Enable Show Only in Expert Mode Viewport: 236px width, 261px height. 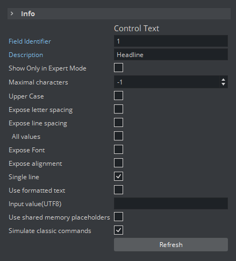pos(118,68)
